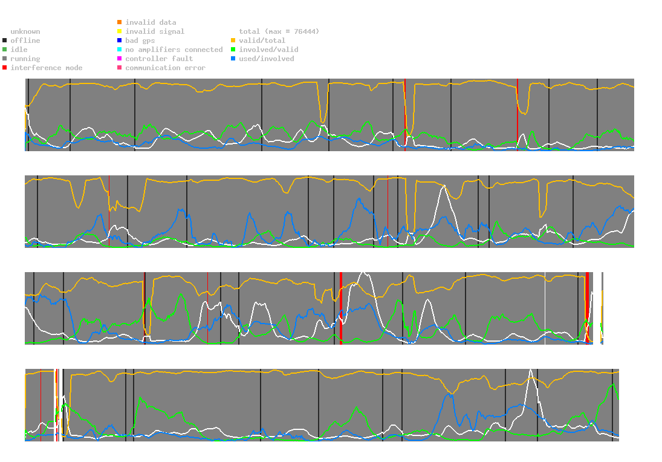This screenshot has width=662, height=462.
Task: Click the 'communication error' legend text
Action: pos(166,68)
